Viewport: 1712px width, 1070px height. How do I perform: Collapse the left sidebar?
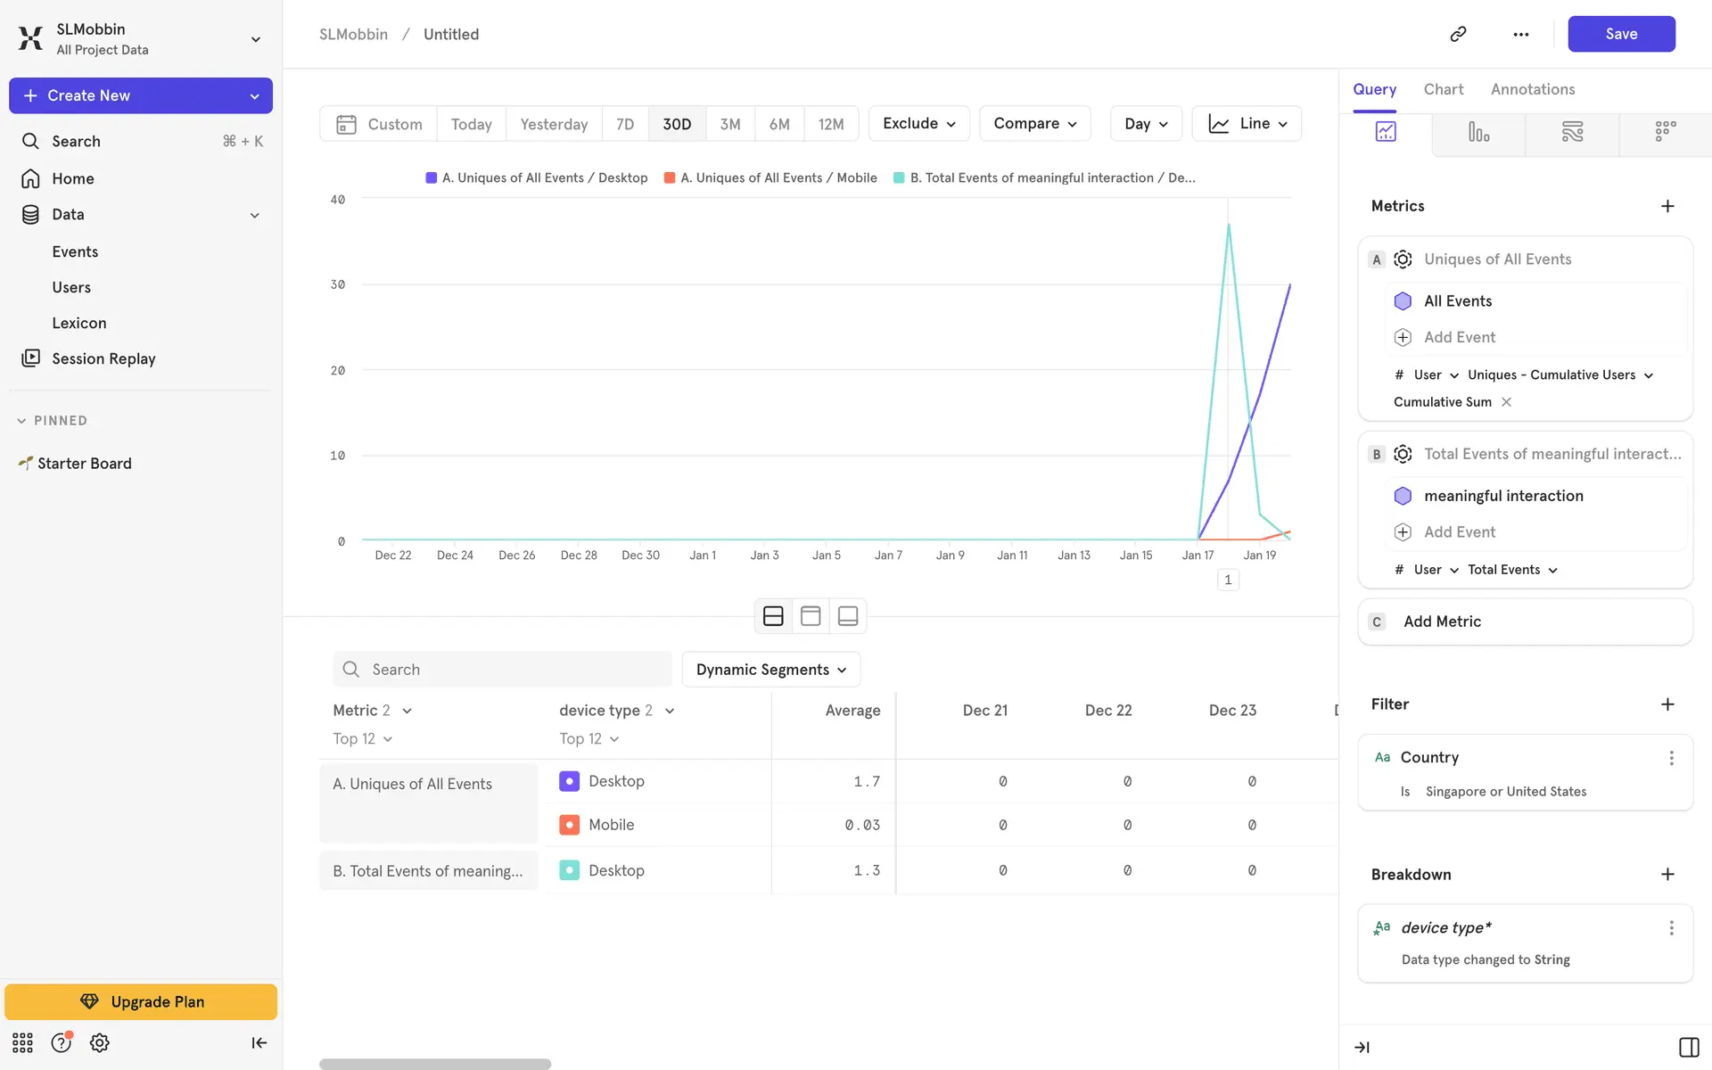coord(259,1042)
